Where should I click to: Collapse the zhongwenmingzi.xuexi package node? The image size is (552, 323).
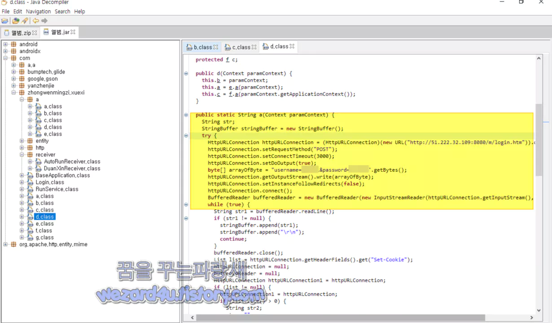click(14, 93)
